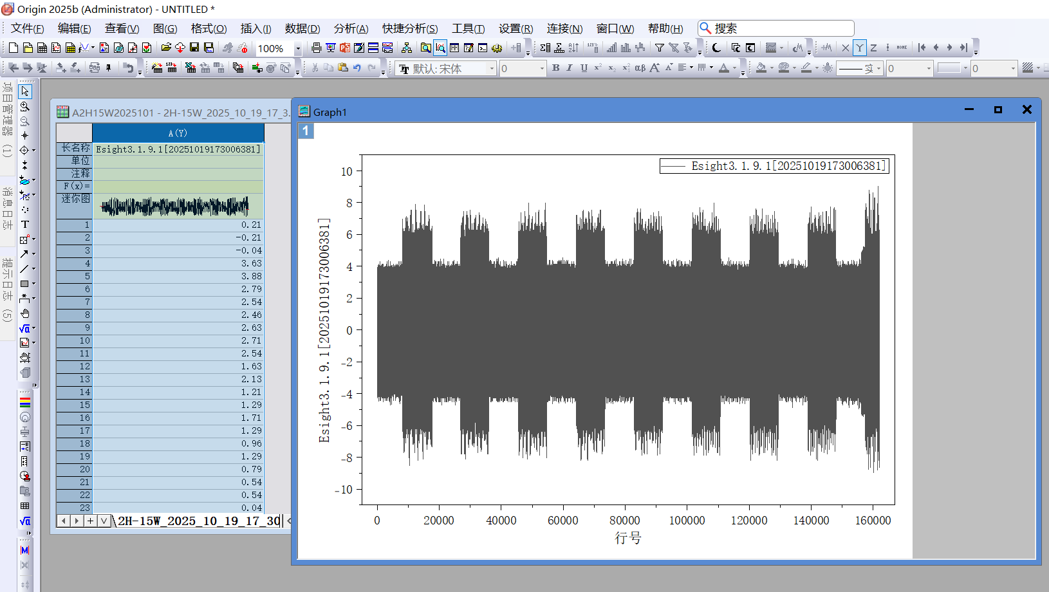Click the Add Filter funnel icon
This screenshot has width=1049, height=592.
[659, 48]
